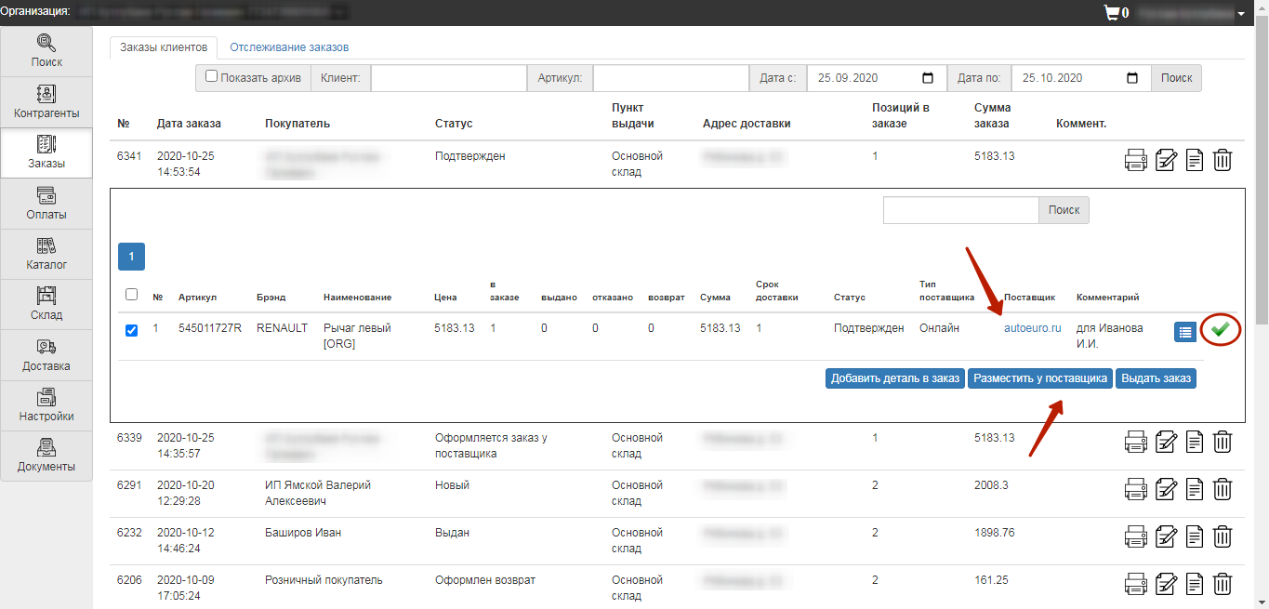Focus the Артикул filter field
The height and width of the screenshot is (609, 1269).
click(671, 78)
